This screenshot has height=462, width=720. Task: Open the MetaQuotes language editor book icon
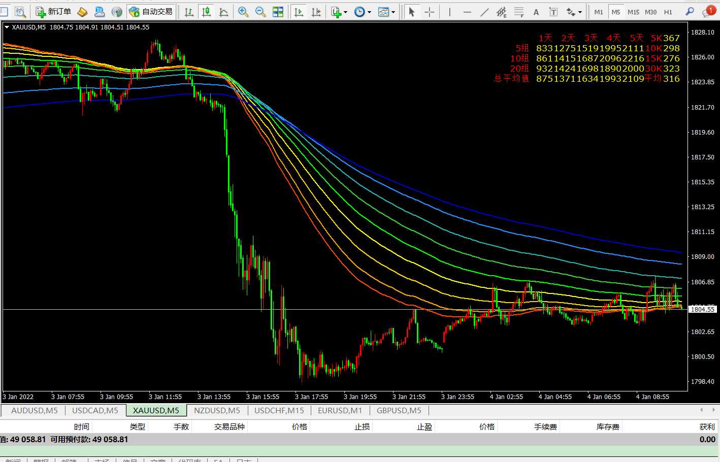click(x=82, y=12)
